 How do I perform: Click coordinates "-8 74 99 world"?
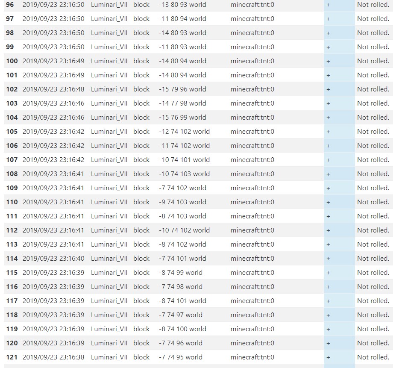coord(181,272)
